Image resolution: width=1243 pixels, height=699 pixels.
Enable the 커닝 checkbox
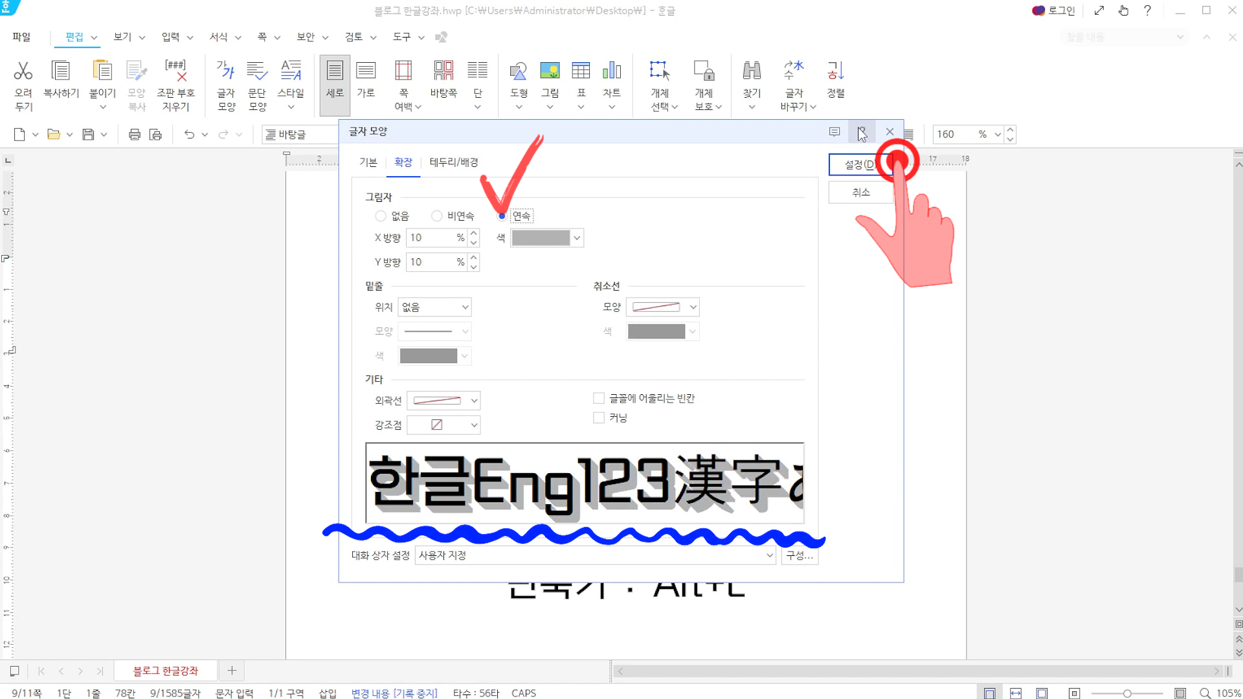(599, 418)
